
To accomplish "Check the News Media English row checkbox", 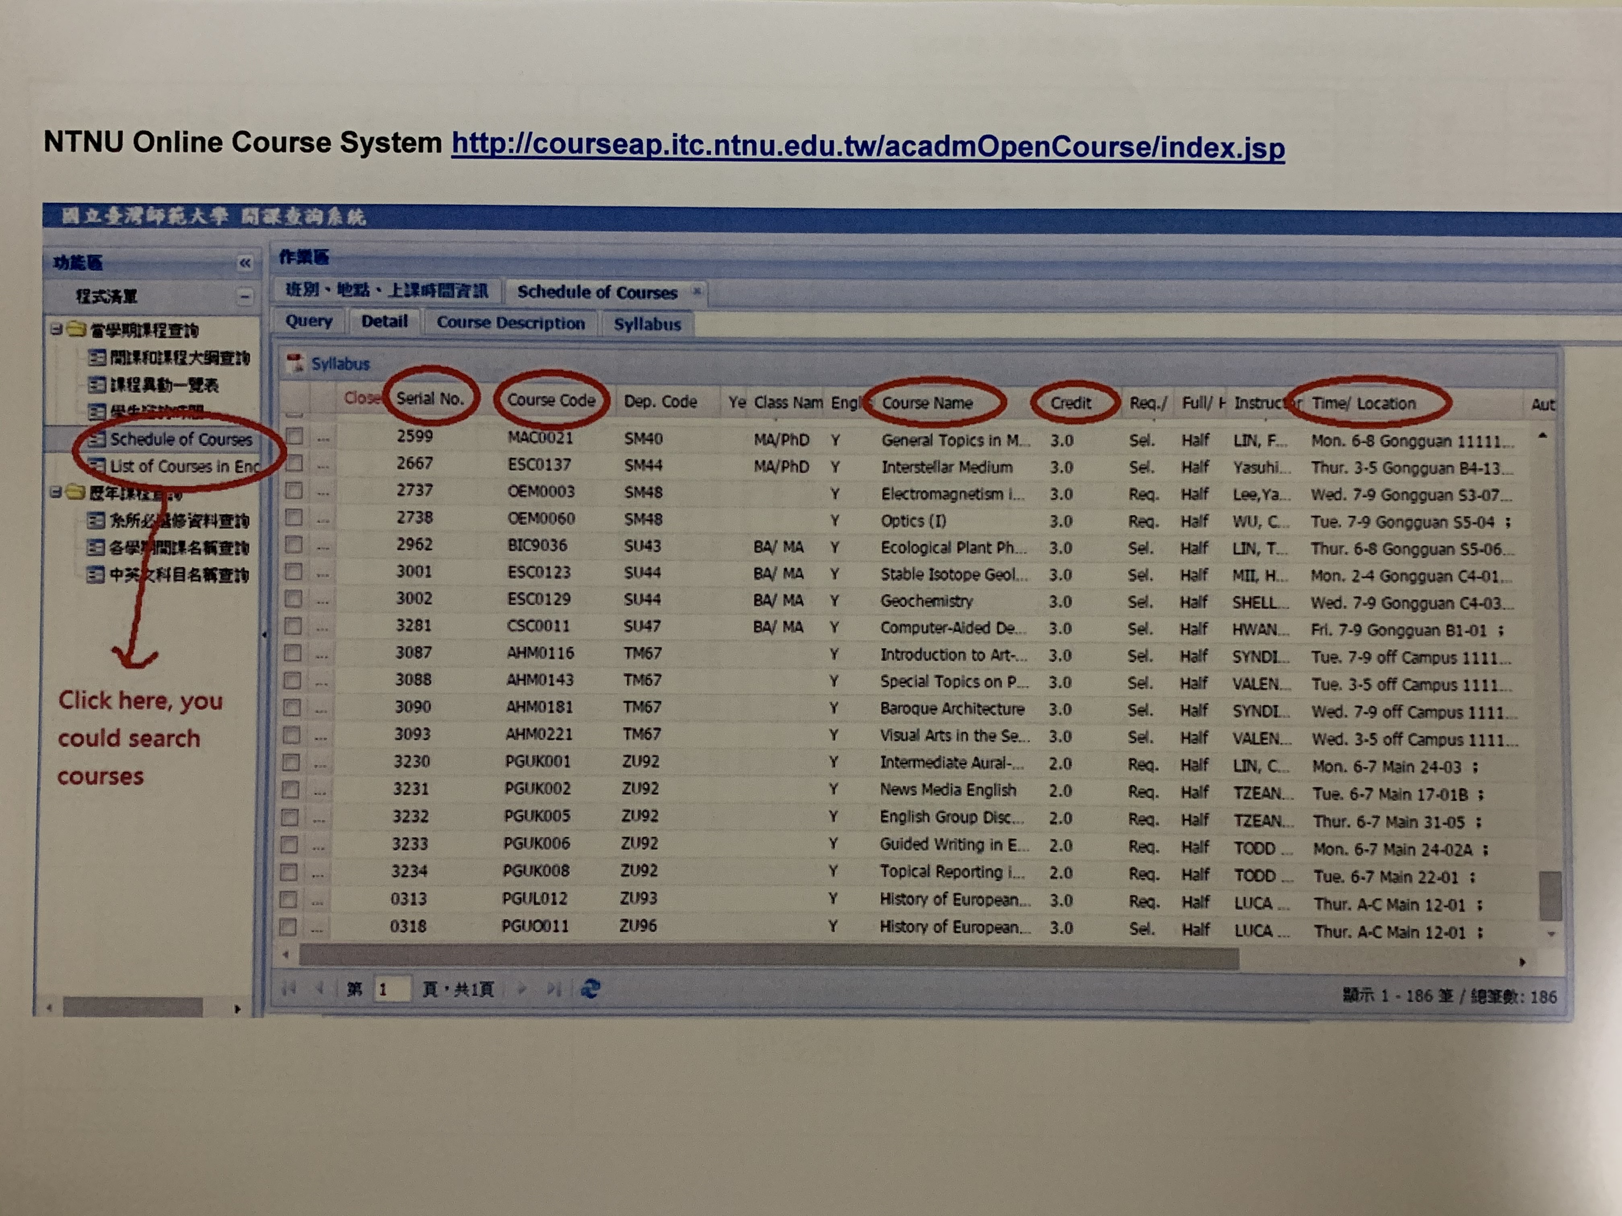I will click(x=290, y=789).
